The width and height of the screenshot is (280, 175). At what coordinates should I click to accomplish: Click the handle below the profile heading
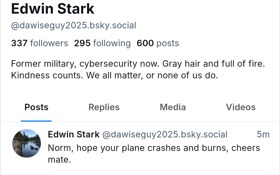(73, 25)
